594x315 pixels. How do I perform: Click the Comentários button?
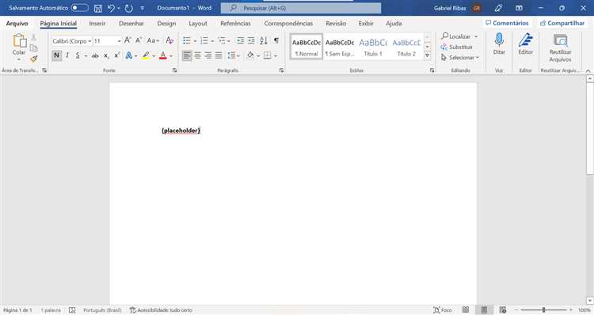pos(507,23)
